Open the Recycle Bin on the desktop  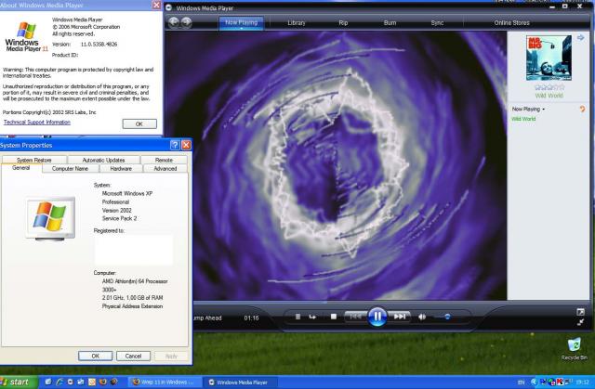pyautogui.click(x=575, y=348)
